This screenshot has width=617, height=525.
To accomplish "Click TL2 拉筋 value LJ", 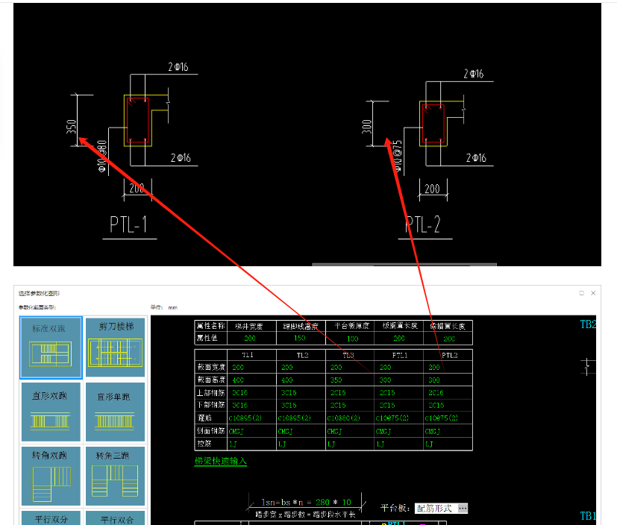I will (282, 444).
